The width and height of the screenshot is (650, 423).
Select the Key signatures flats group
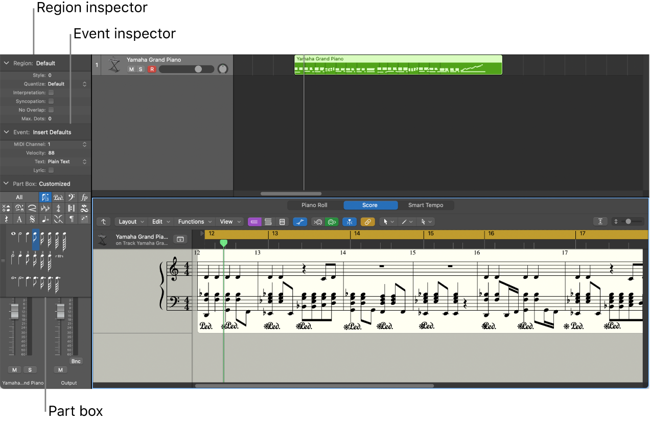(x=45, y=208)
